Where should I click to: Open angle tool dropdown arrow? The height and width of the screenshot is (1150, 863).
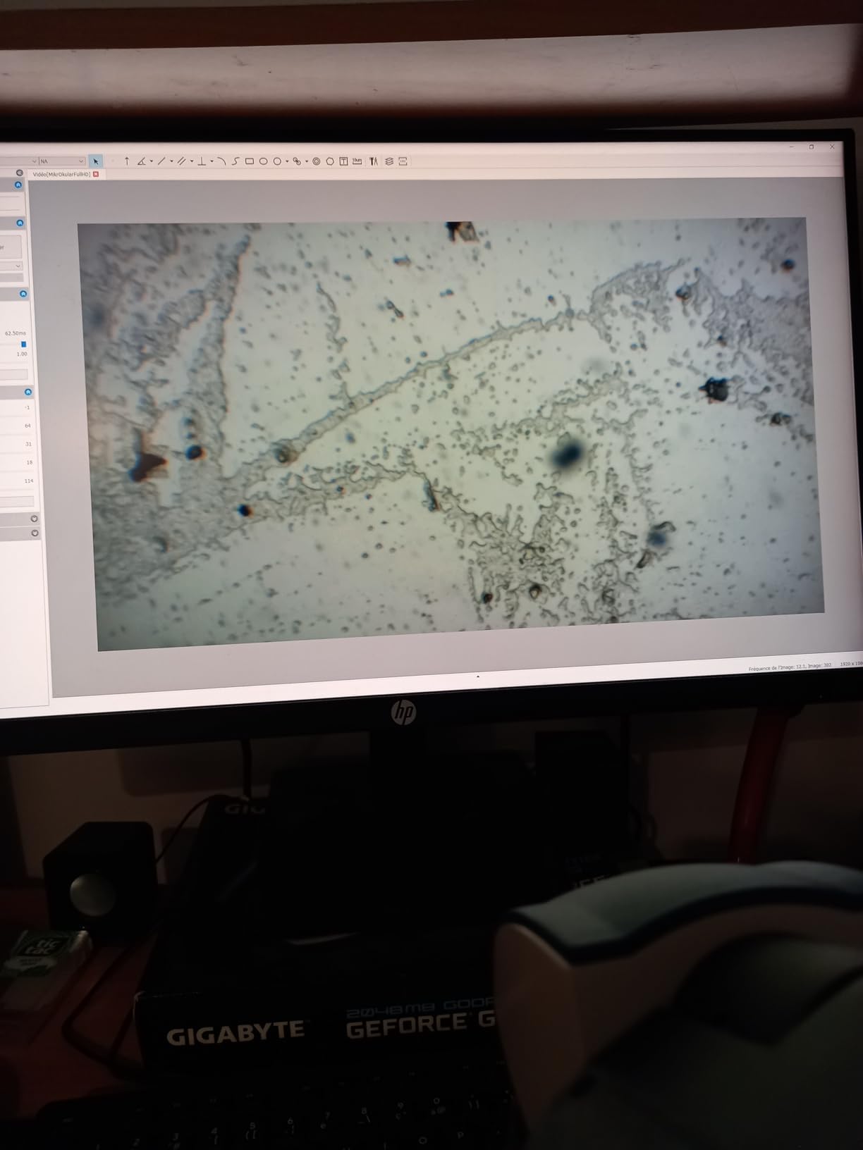click(x=151, y=161)
